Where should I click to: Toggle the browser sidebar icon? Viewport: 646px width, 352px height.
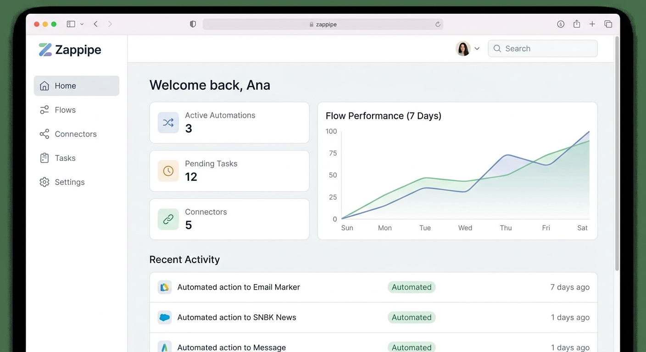pos(71,24)
